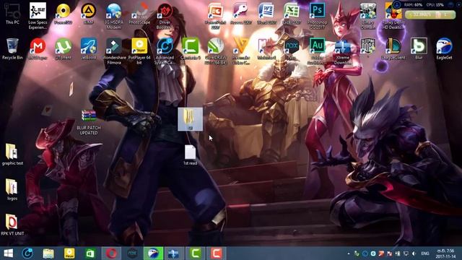
Task: Open the 3G HSDPA Modem shortcut
Action: tap(114, 16)
